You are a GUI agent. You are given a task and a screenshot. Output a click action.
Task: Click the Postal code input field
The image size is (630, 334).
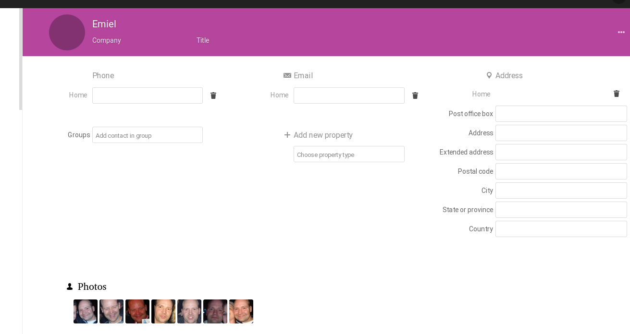(561, 171)
